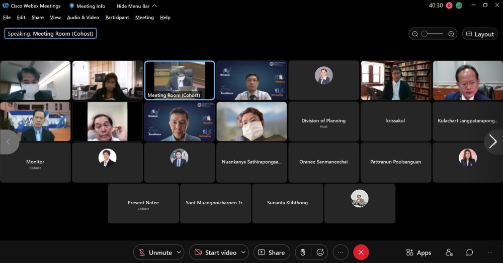The height and width of the screenshot is (263, 503).
Task: Open the Apps button
Action: point(418,252)
